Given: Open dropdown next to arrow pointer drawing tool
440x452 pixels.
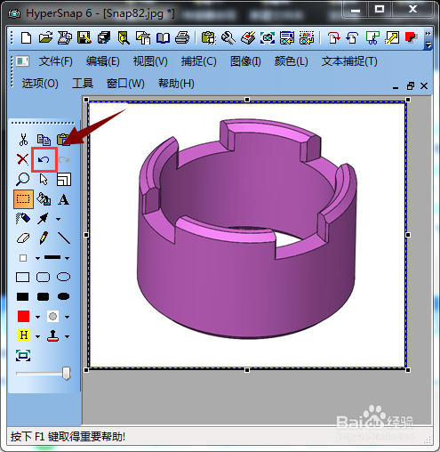Looking at the screenshot, I should pyautogui.click(x=58, y=219).
